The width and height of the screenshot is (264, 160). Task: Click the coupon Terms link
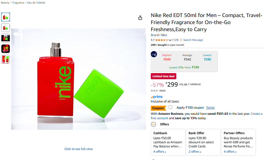tap(210, 108)
